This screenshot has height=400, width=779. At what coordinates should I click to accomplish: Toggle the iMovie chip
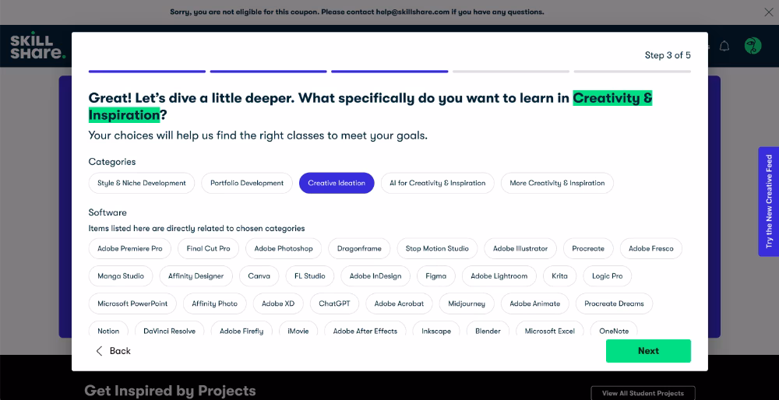(298, 329)
